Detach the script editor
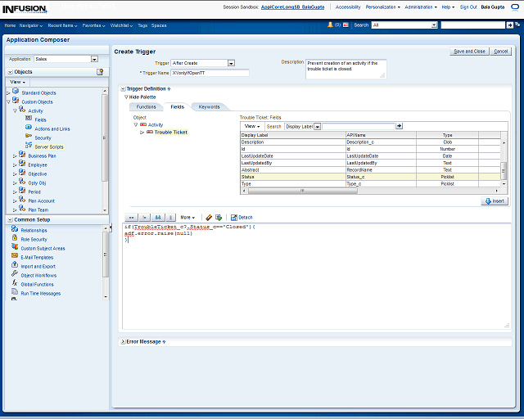Screen dimensions: 524x419 (242, 217)
